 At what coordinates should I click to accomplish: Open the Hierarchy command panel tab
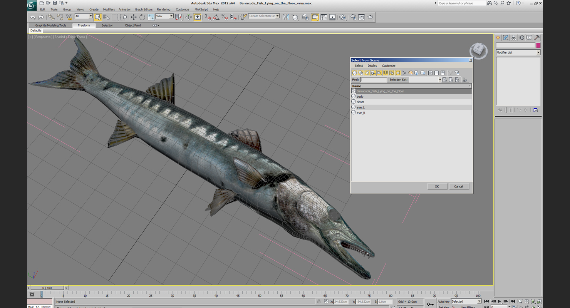click(513, 38)
